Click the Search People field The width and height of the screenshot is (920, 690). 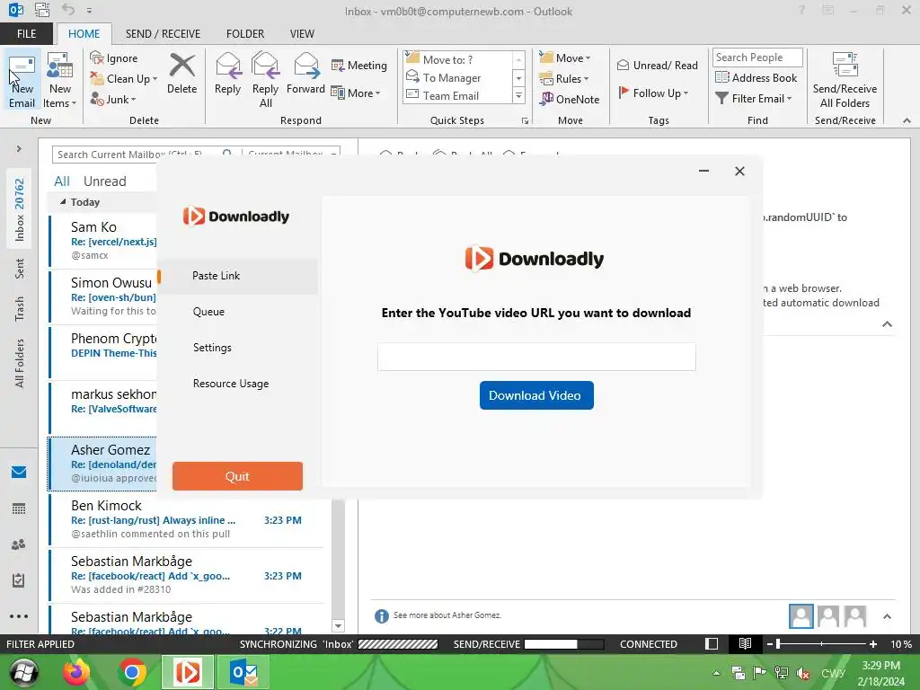click(757, 57)
